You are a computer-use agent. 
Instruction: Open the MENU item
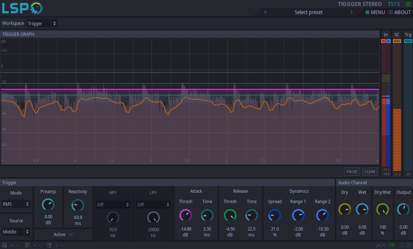(375, 12)
